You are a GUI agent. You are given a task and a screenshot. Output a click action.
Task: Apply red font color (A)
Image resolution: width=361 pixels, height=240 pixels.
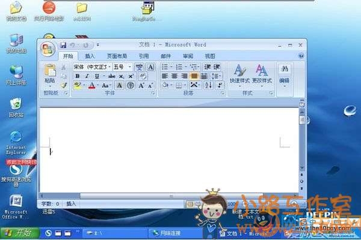pos(92,85)
